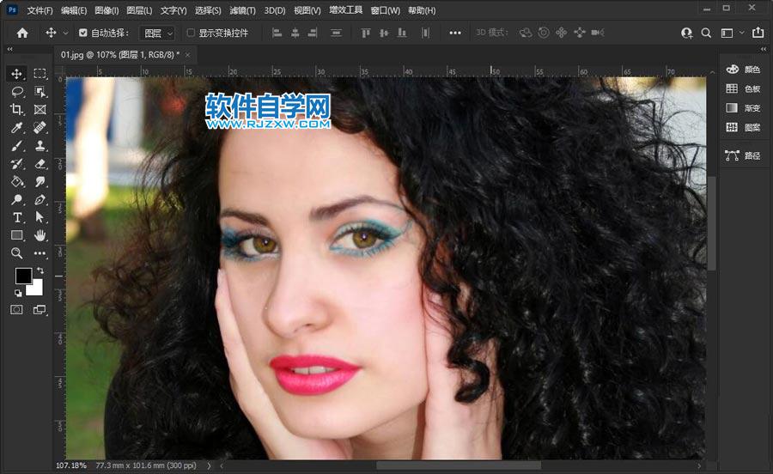This screenshot has width=773, height=474.
Task: Uncheck the 自动选择 checkbox
Action: click(x=83, y=33)
